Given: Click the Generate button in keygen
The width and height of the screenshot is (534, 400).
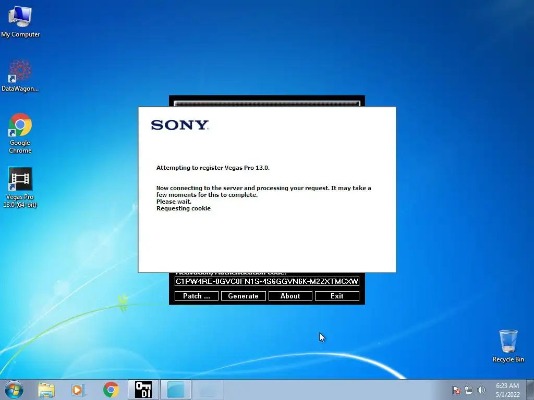Looking at the screenshot, I should pyautogui.click(x=243, y=296).
